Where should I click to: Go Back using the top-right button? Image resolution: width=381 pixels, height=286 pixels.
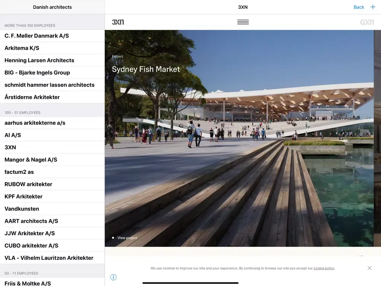359,7
